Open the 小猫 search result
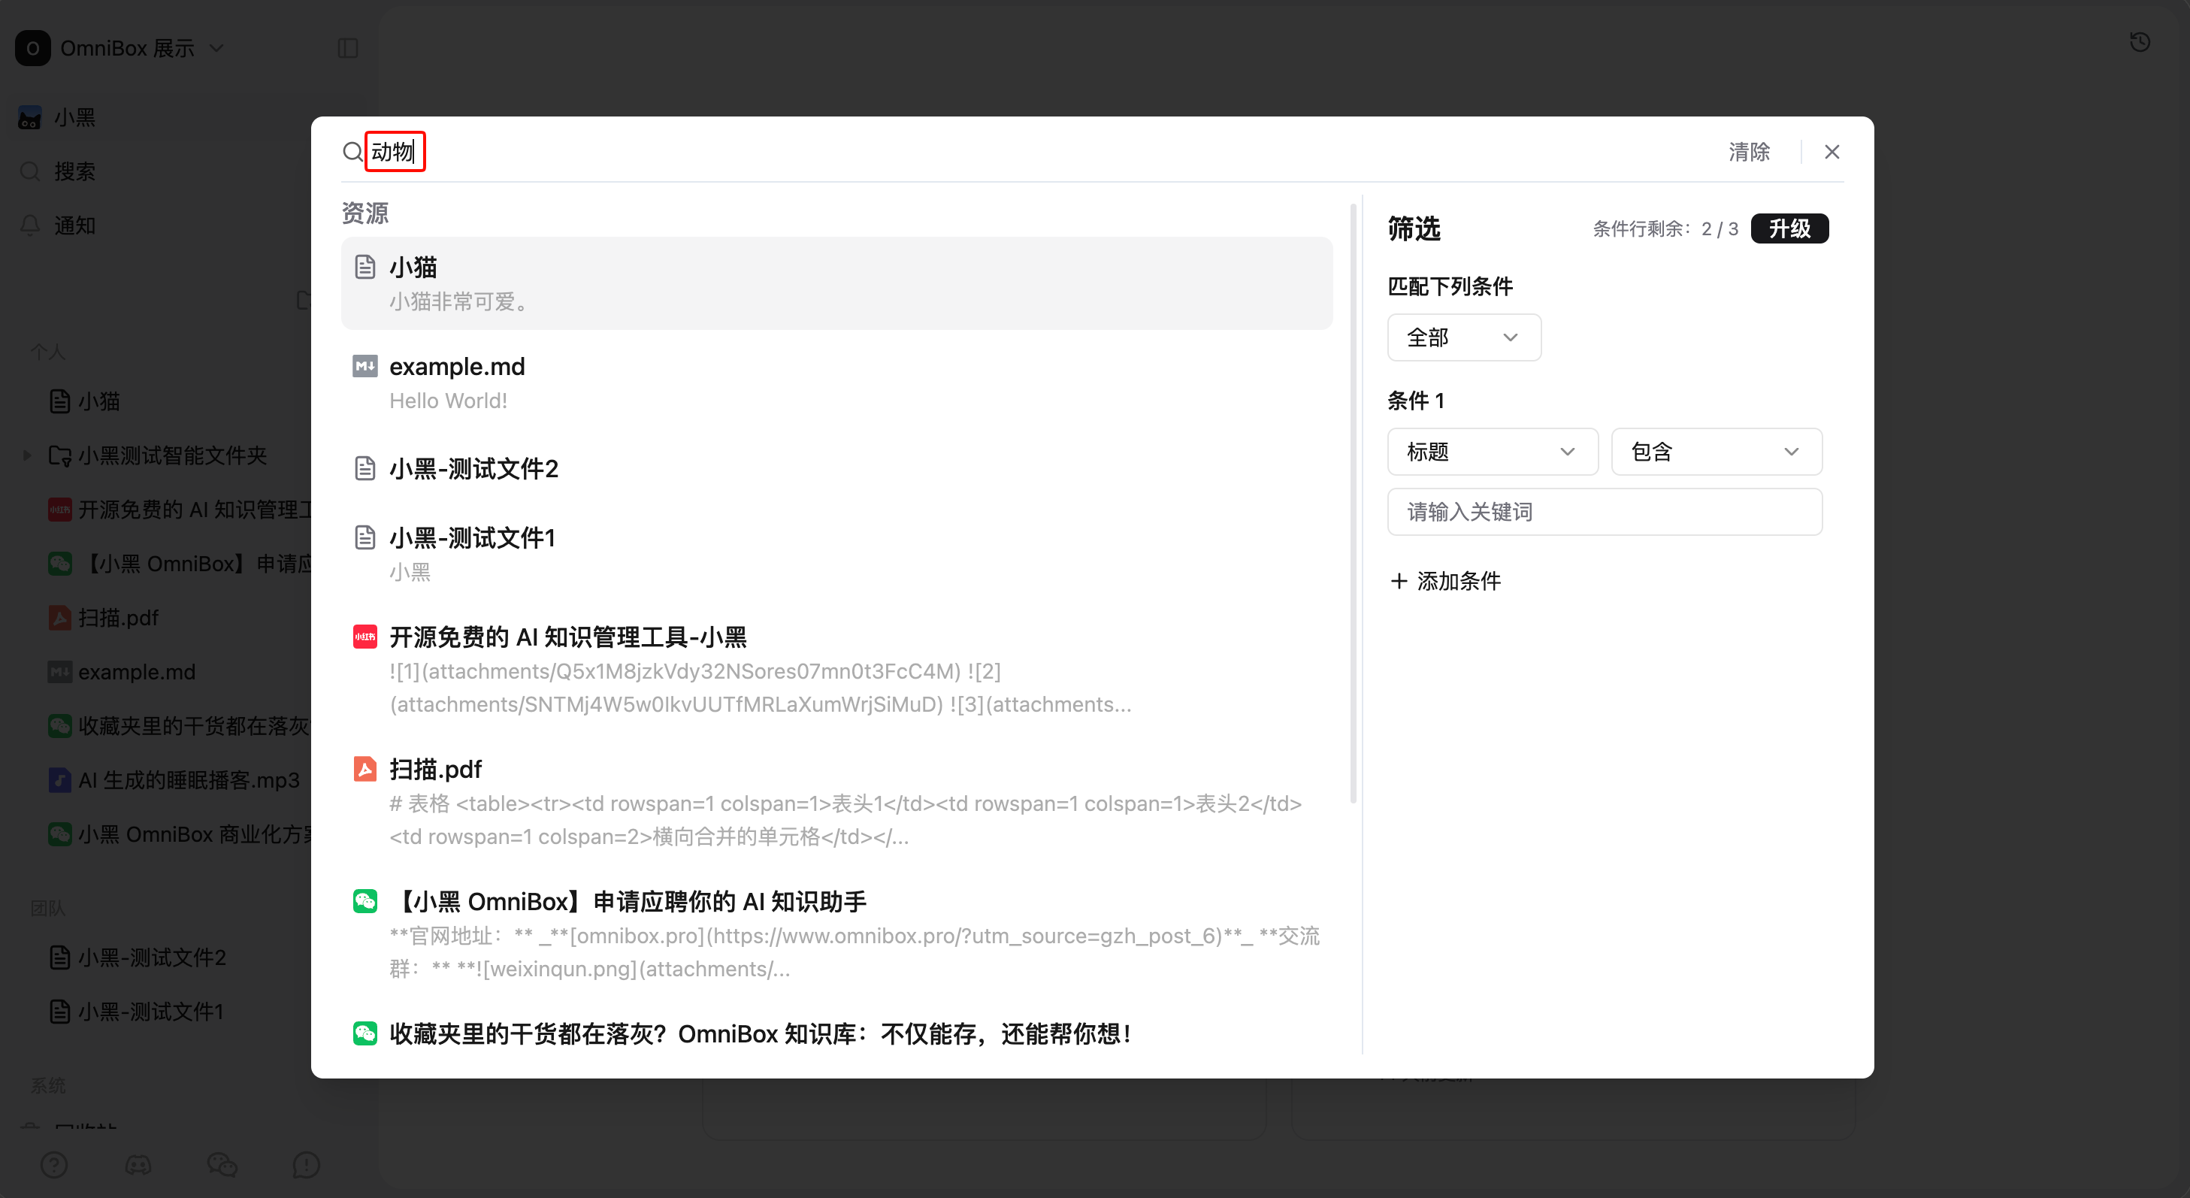Image resolution: width=2190 pixels, height=1198 pixels. coord(836,283)
